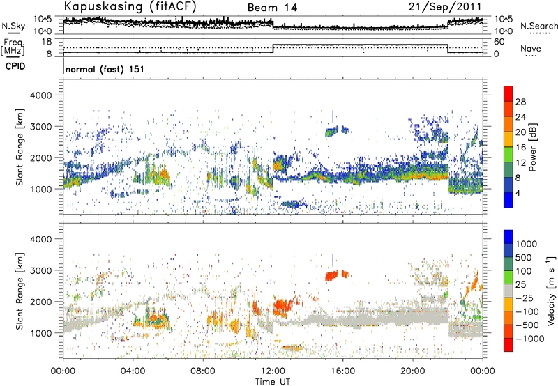This screenshot has height=386, width=558.
Task: Click the '16:00' time tick label
Action: pyautogui.click(x=342, y=371)
